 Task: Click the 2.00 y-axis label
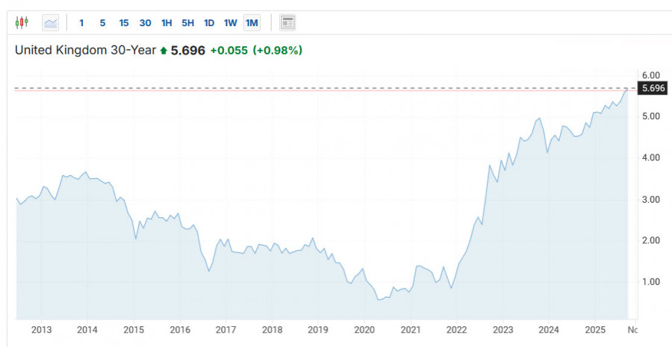point(651,240)
